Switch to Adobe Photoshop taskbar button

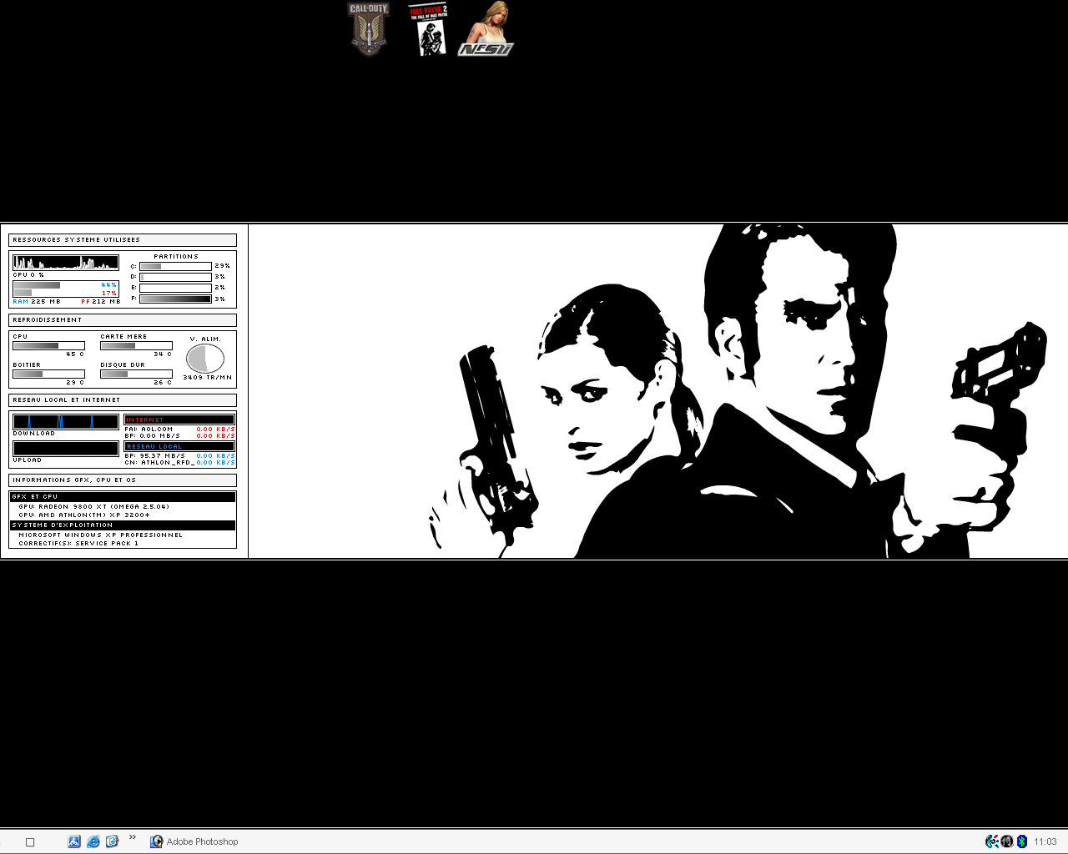tap(194, 841)
